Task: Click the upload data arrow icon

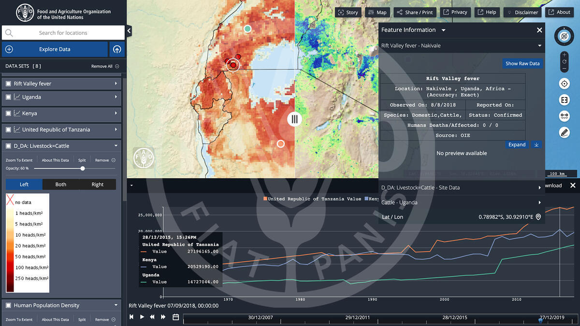Action: tap(117, 49)
